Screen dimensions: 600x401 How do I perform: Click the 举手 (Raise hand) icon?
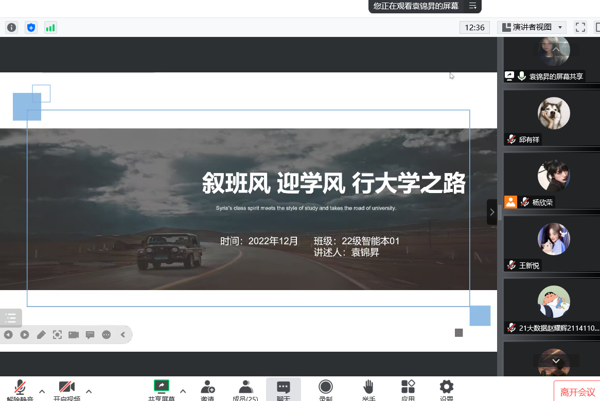click(x=368, y=389)
